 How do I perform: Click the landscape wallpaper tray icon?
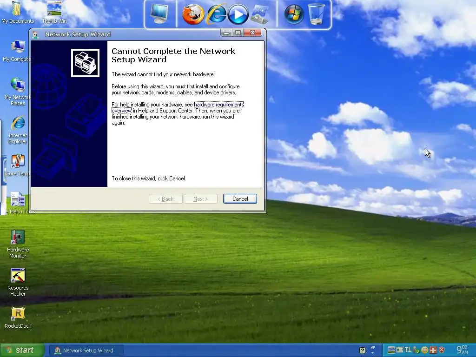click(x=391, y=350)
